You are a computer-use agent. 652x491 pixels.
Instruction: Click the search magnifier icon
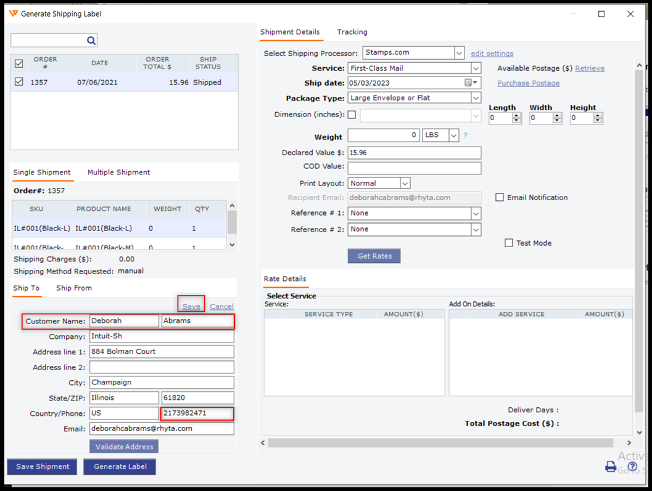point(91,41)
